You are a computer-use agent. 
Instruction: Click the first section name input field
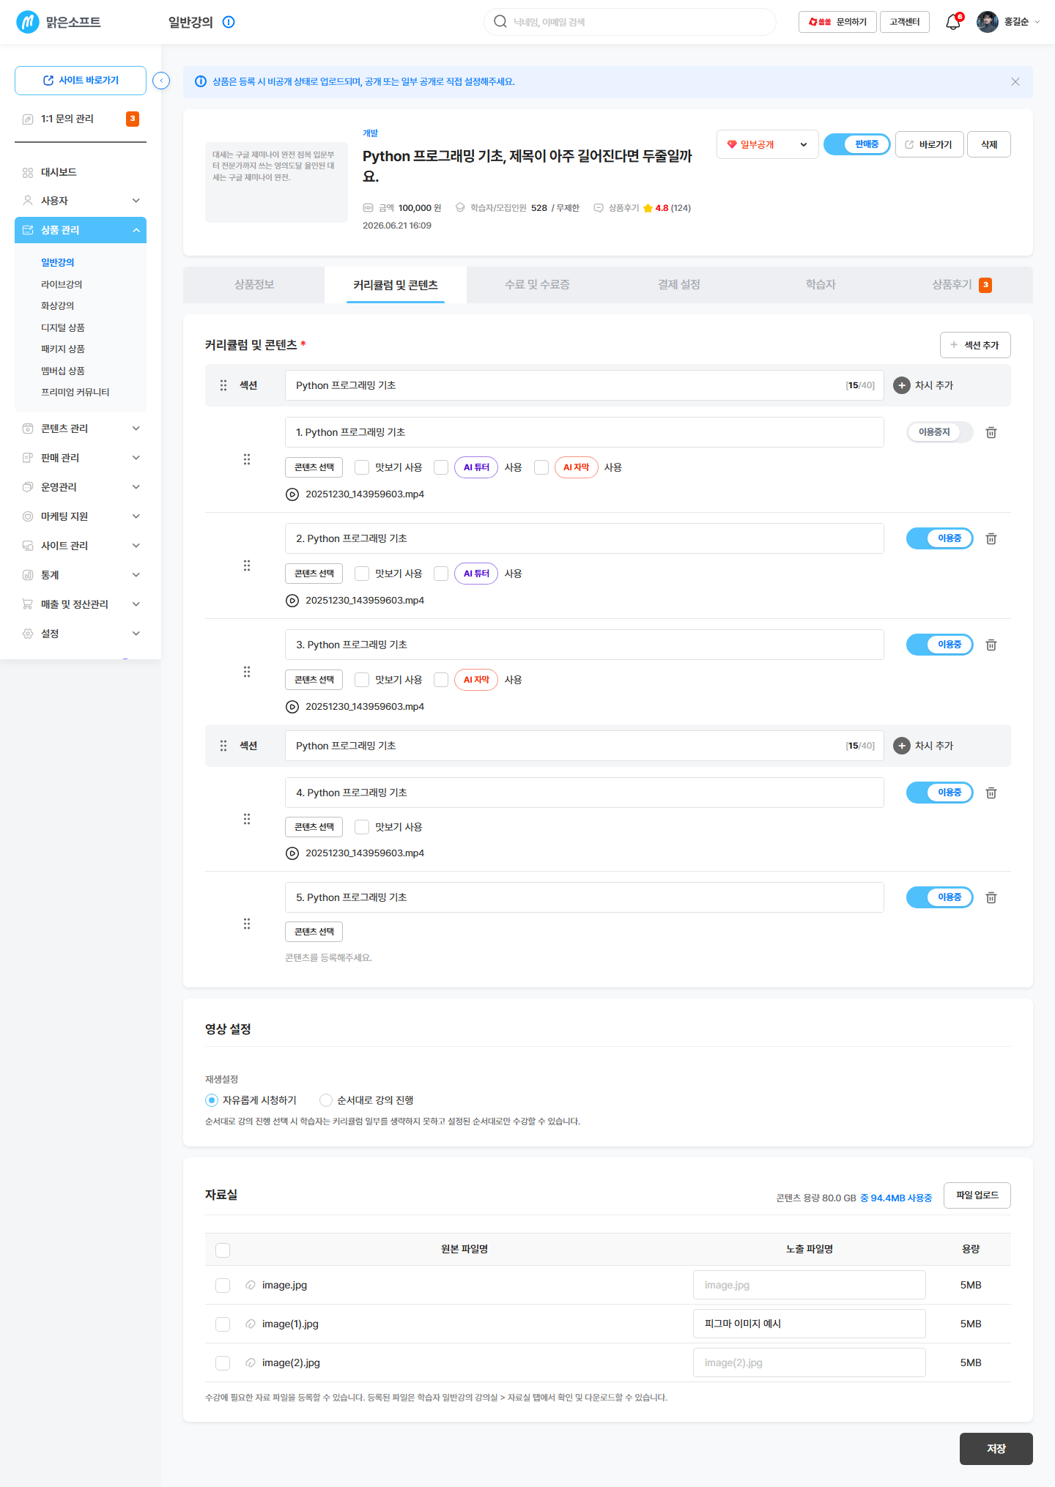pos(584,385)
